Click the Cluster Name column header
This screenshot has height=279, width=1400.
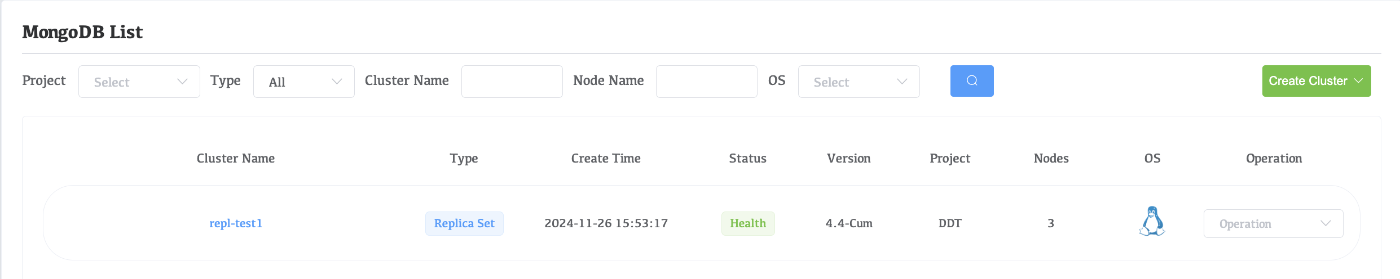pyautogui.click(x=236, y=159)
